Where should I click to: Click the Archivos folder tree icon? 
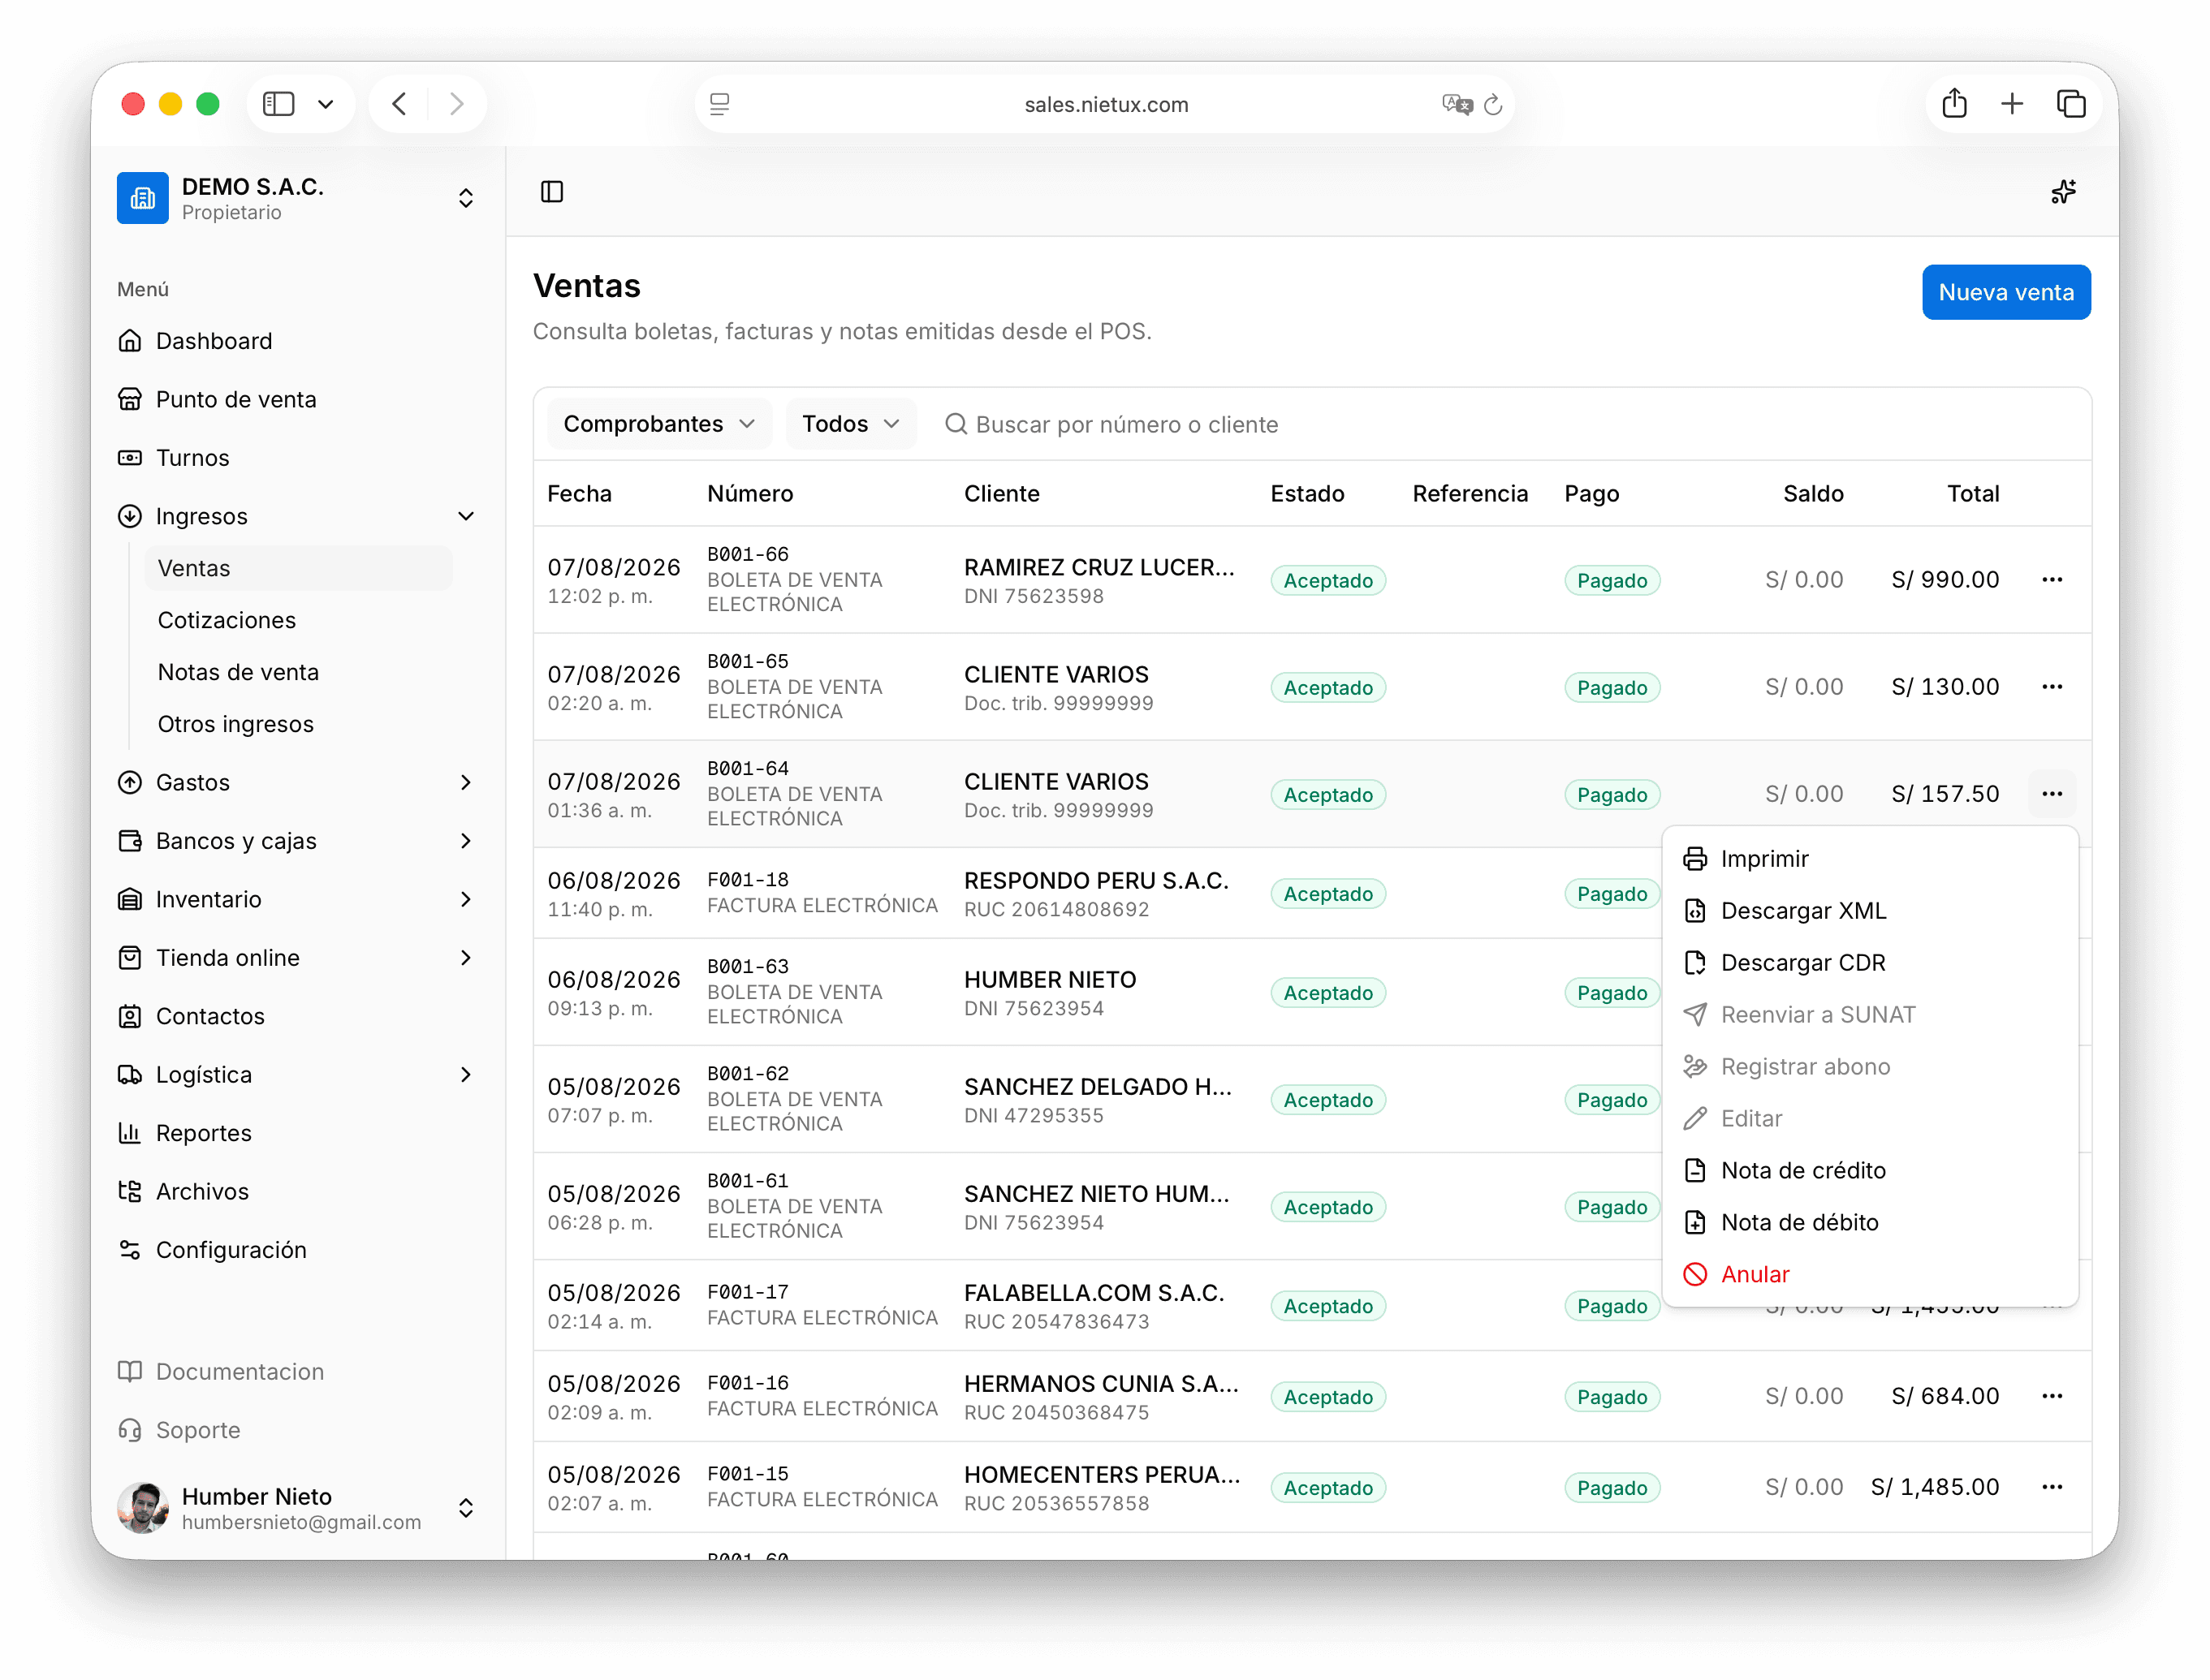click(x=130, y=1191)
